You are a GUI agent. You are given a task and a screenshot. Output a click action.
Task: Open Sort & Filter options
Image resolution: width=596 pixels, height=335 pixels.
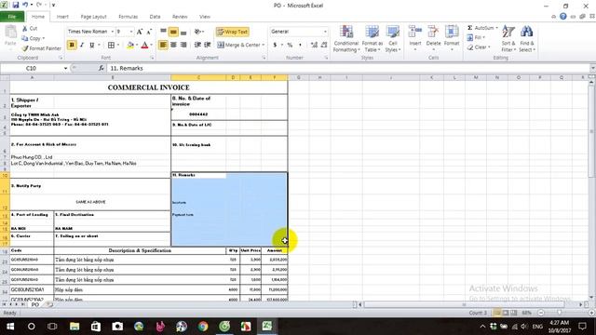tap(508, 38)
